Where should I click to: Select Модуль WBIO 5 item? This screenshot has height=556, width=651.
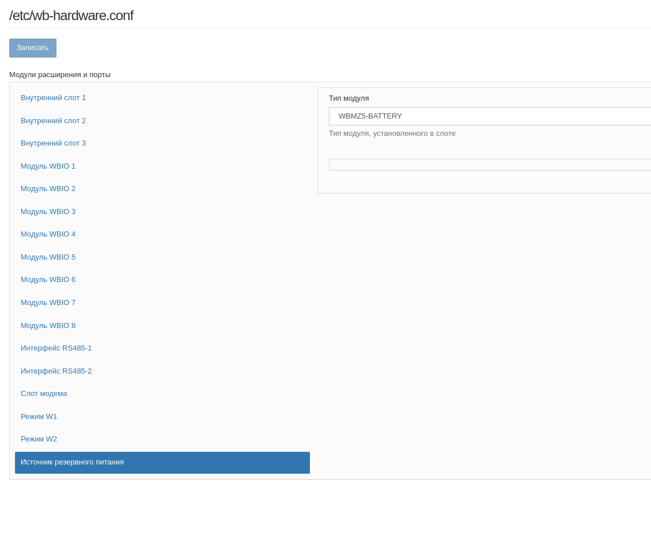coord(48,257)
